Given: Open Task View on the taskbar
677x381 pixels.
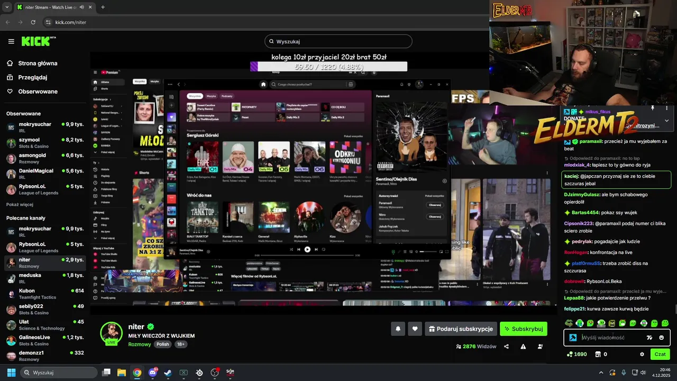Looking at the screenshot, I should point(106,373).
